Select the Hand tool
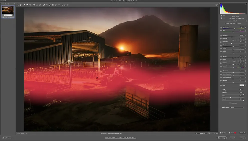Image resolution: width=248 pixels, height=141 pixels. (20, 5)
